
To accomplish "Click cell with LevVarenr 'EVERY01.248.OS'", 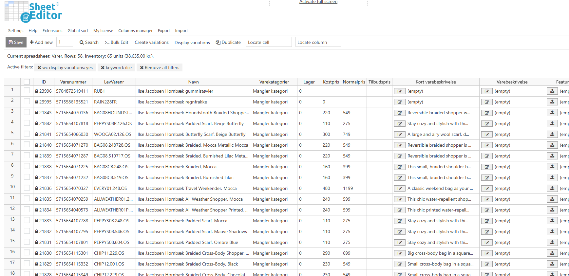I will [x=114, y=188].
